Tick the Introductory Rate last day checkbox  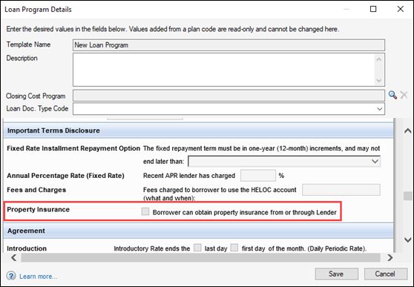[x=197, y=248]
